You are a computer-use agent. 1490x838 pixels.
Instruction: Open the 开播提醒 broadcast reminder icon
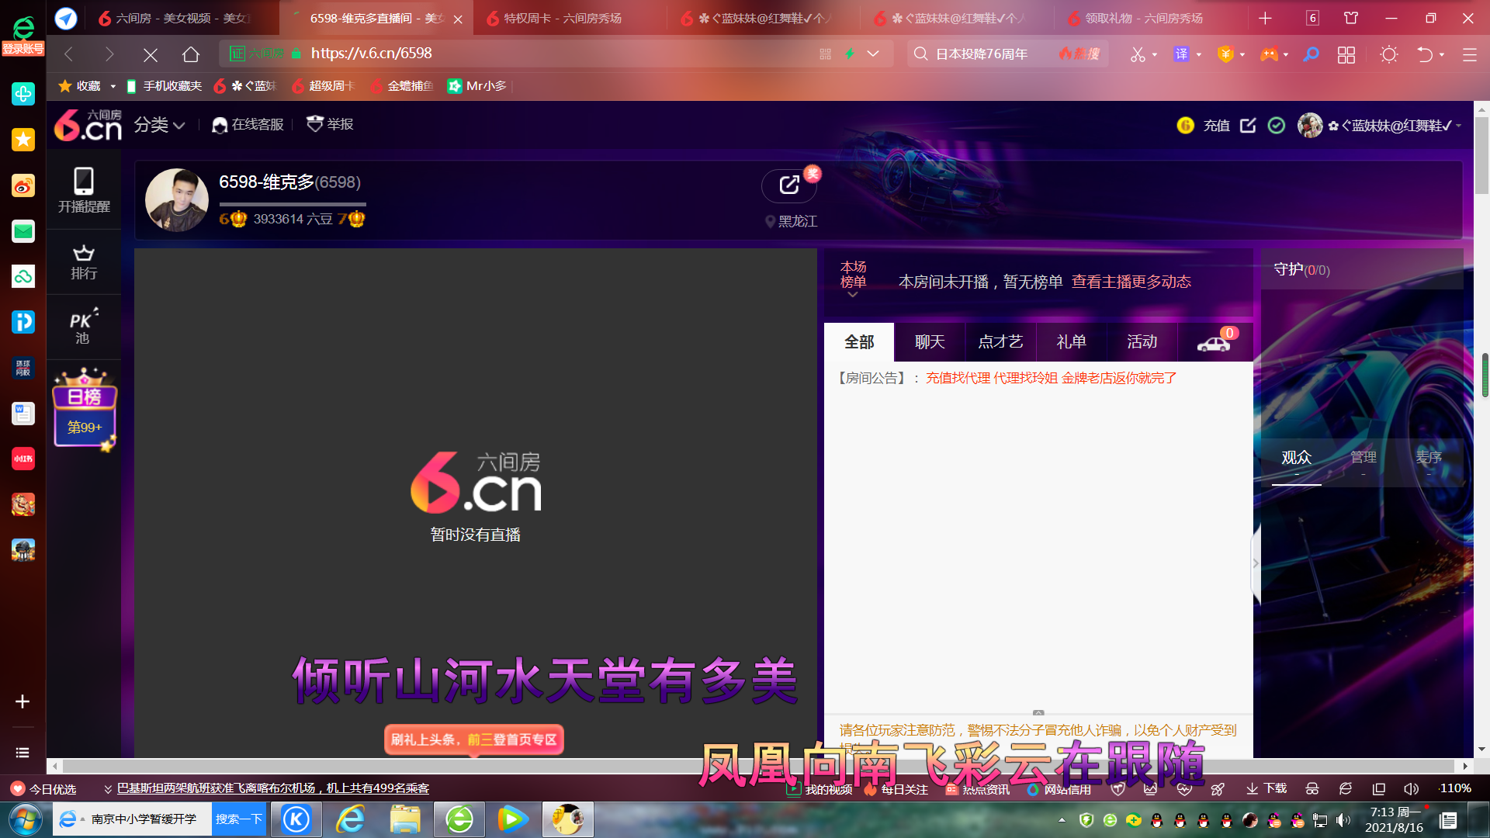tap(84, 190)
